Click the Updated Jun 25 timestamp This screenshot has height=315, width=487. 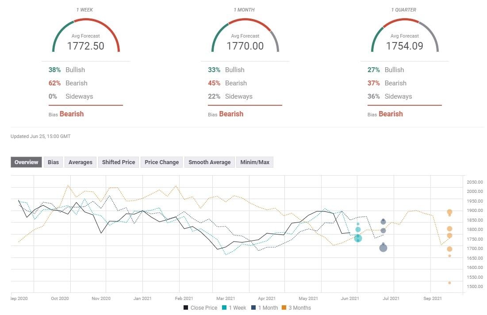[41, 136]
